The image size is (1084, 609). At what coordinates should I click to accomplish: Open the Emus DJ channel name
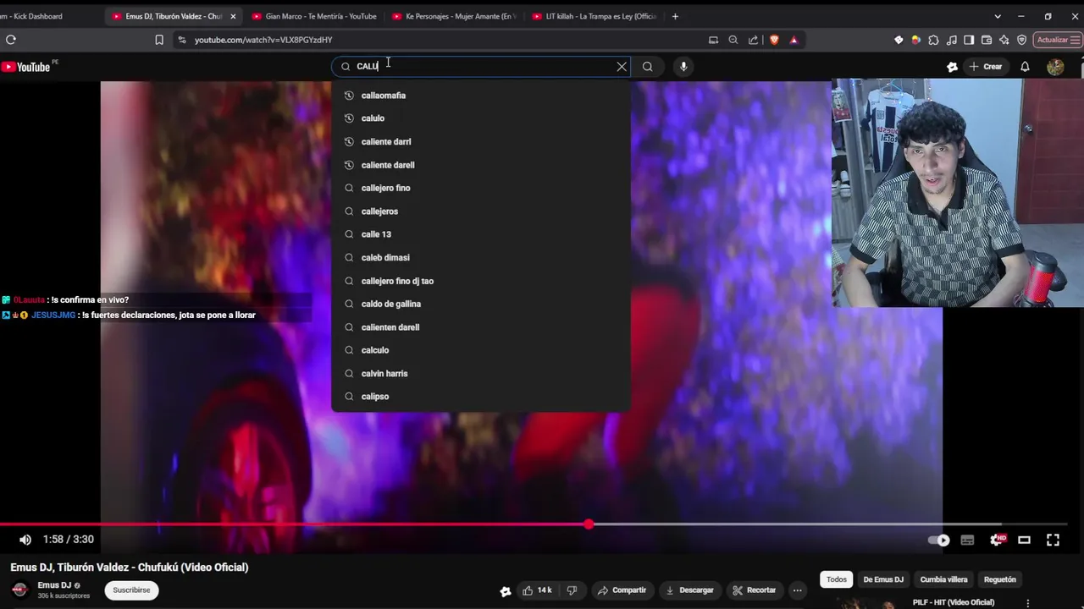[x=54, y=585]
